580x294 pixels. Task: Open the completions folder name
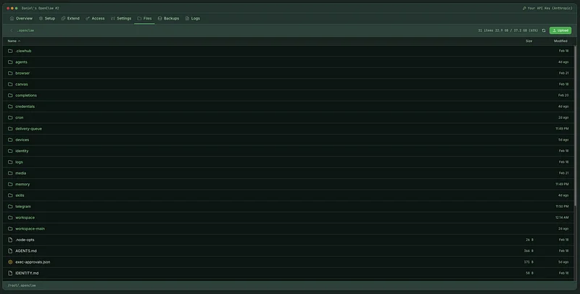[x=26, y=96]
